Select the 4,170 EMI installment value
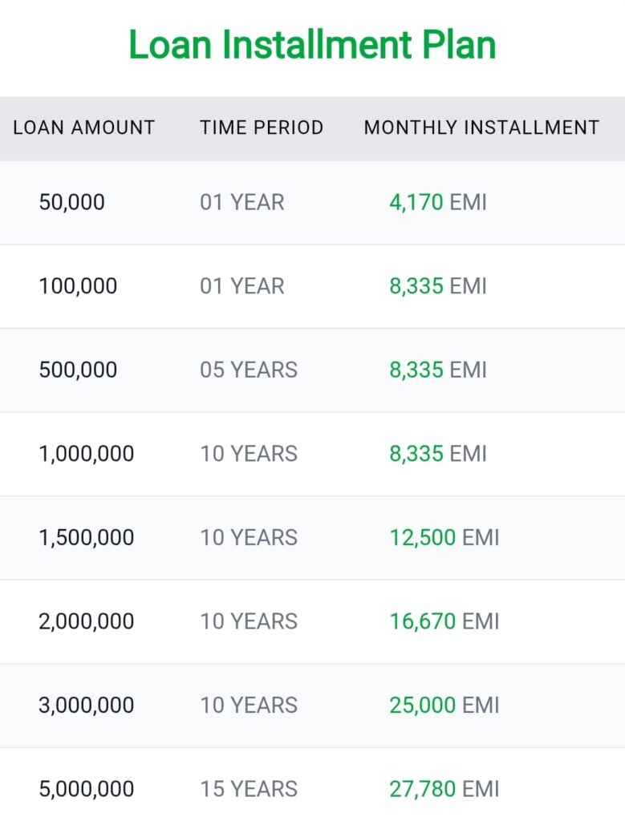 tap(438, 202)
